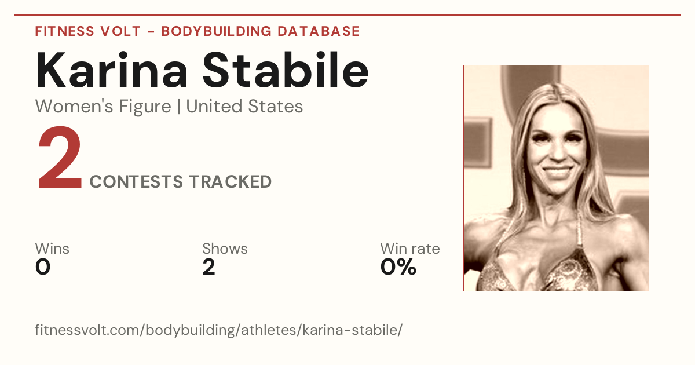
Task: Open the fitnessvolt.com athlete URL
Action: click(x=218, y=331)
